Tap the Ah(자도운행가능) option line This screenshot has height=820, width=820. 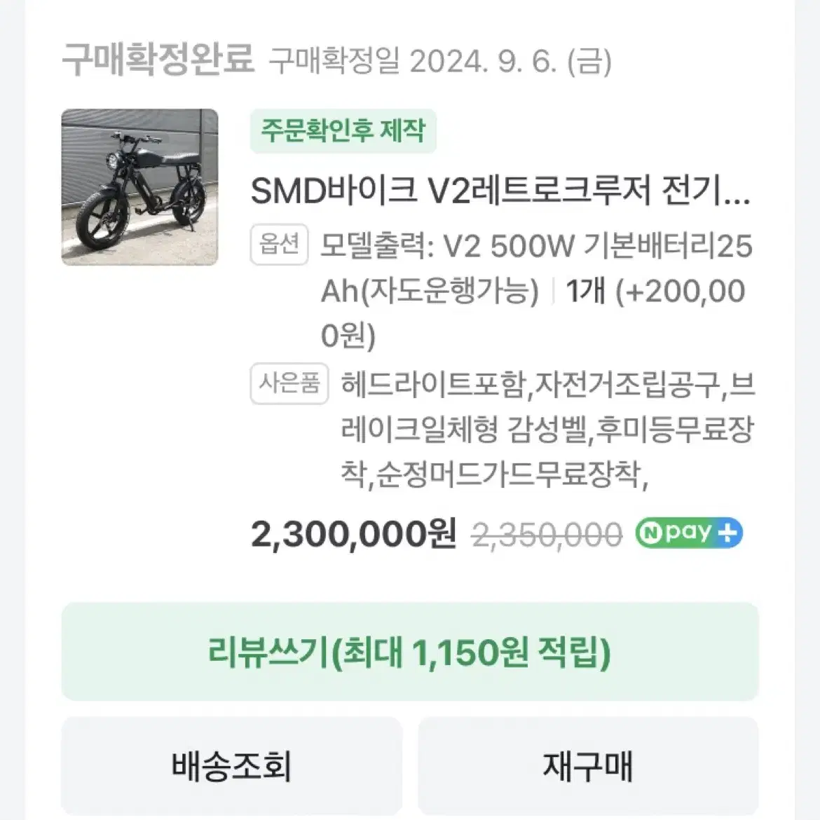point(430,292)
